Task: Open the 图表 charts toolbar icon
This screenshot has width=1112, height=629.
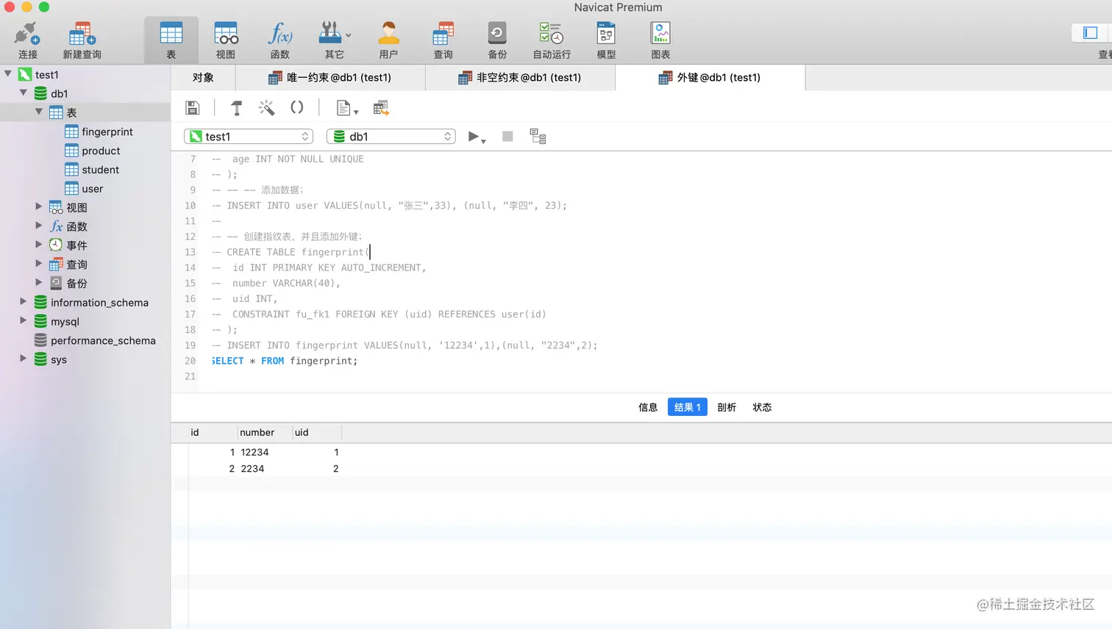Action: (660, 40)
